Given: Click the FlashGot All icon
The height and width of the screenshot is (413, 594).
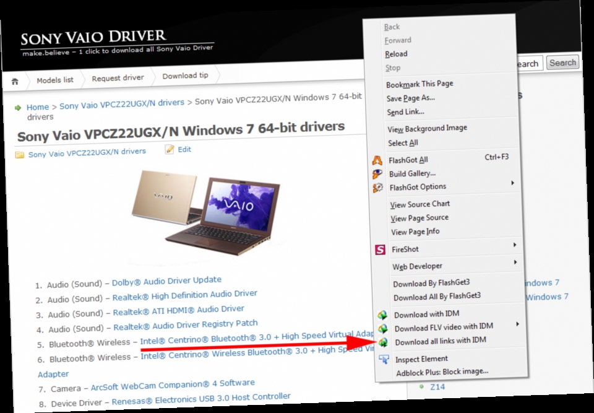Looking at the screenshot, I should tap(377, 160).
